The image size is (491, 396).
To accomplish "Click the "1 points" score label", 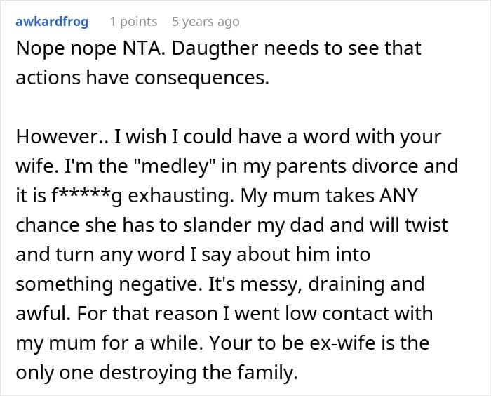I will pyautogui.click(x=133, y=22).
